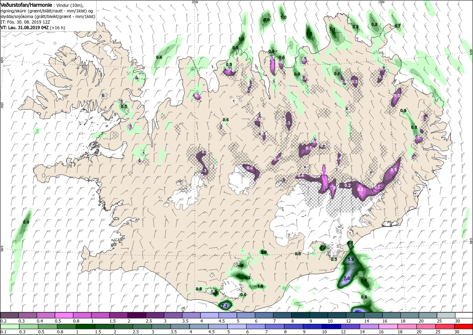Pick the dark teal 8 swatch in the upper legend
This screenshot has height=335, width=473.
pyautogui.click(x=300, y=315)
